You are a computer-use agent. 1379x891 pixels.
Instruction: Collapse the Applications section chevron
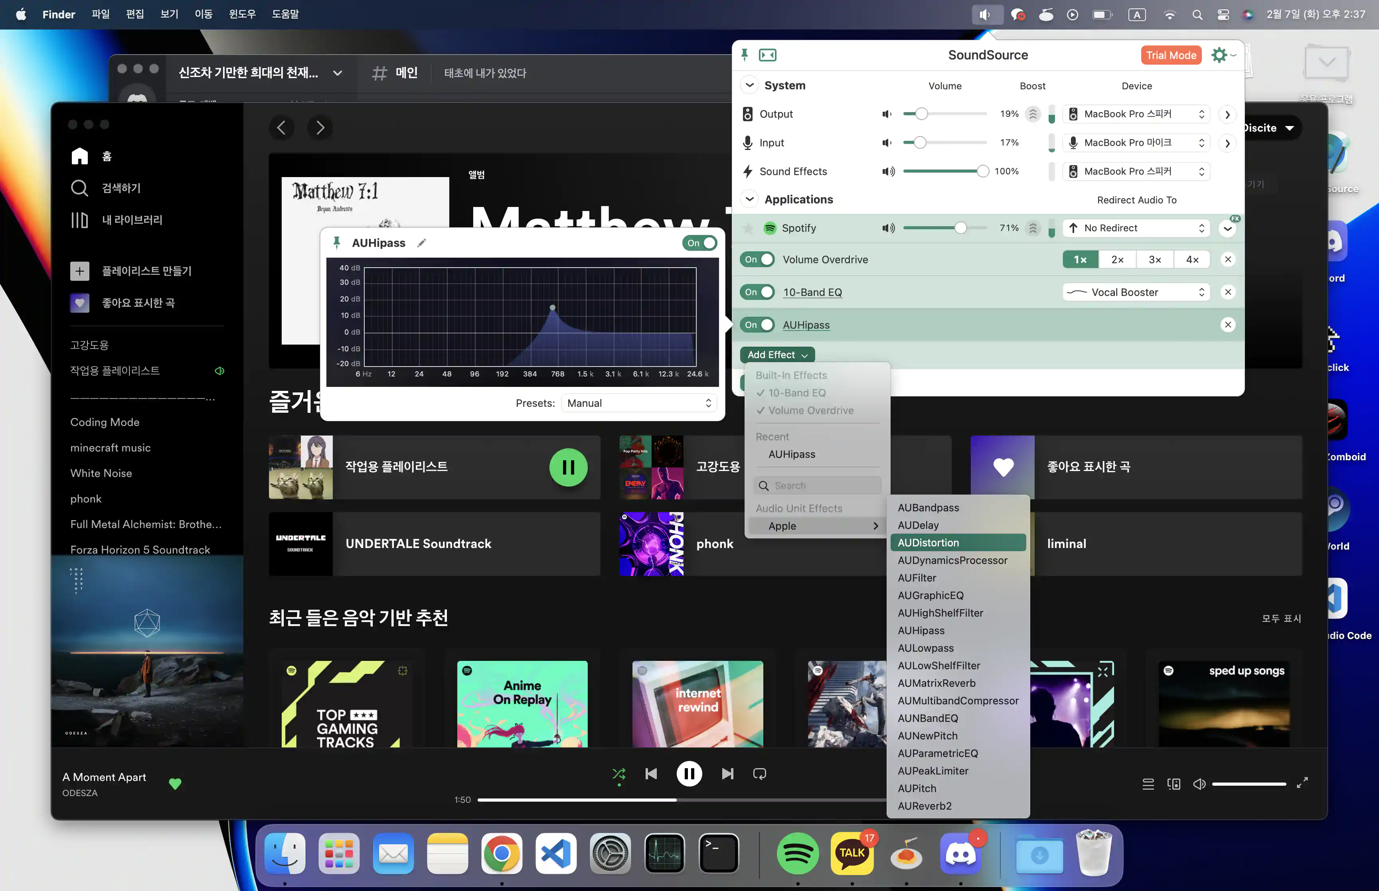tap(749, 199)
